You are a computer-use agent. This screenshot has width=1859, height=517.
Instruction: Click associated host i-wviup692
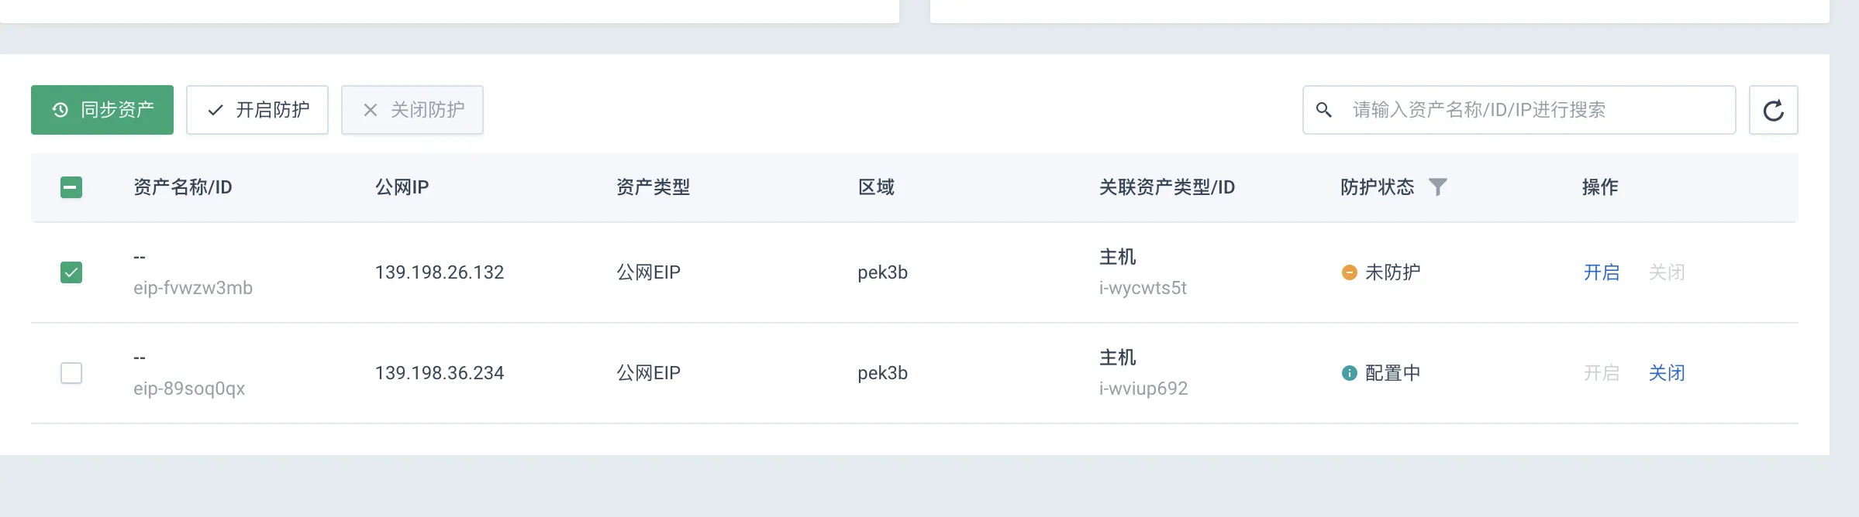(x=1143, y=389)
